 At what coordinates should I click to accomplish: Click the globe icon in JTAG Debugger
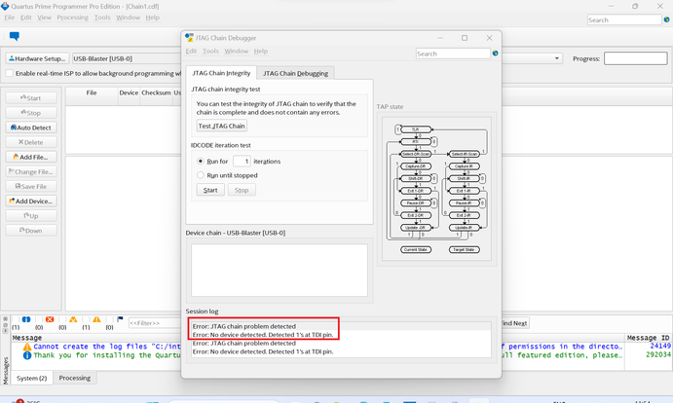pyautogui.click(x=496, y=54)
